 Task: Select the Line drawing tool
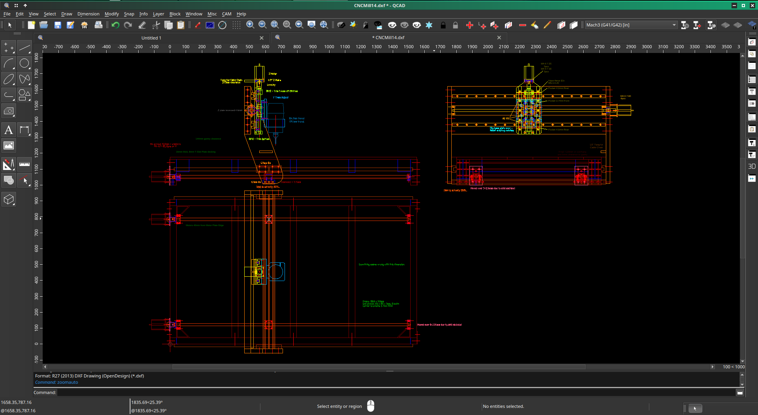[x=25, y=48]
